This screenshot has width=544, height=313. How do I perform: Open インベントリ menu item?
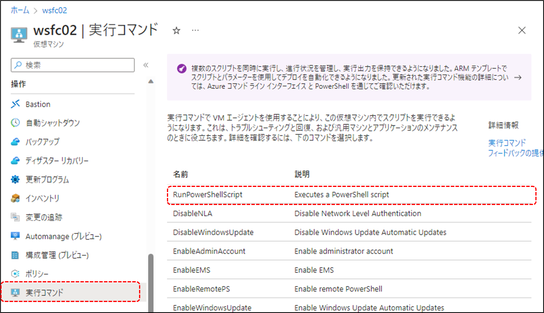point(42,198)
